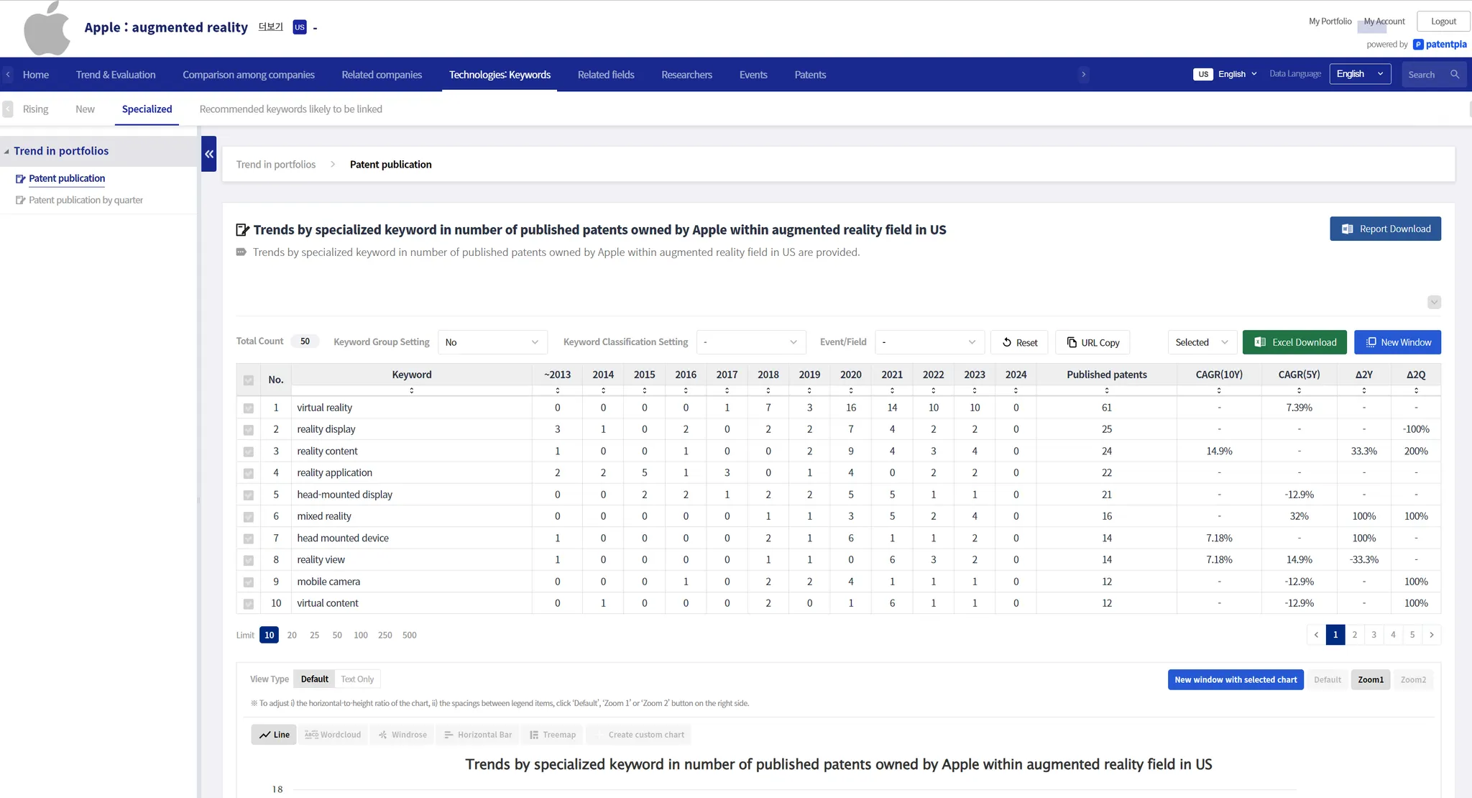
Task: Select Wordcloud chart type
Action: point(333,735)
